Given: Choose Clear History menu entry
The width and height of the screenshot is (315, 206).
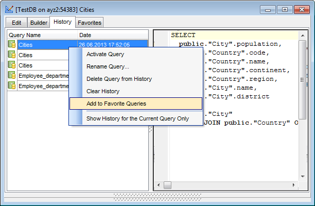Looking at the screenshot, I should click(103, 91).
